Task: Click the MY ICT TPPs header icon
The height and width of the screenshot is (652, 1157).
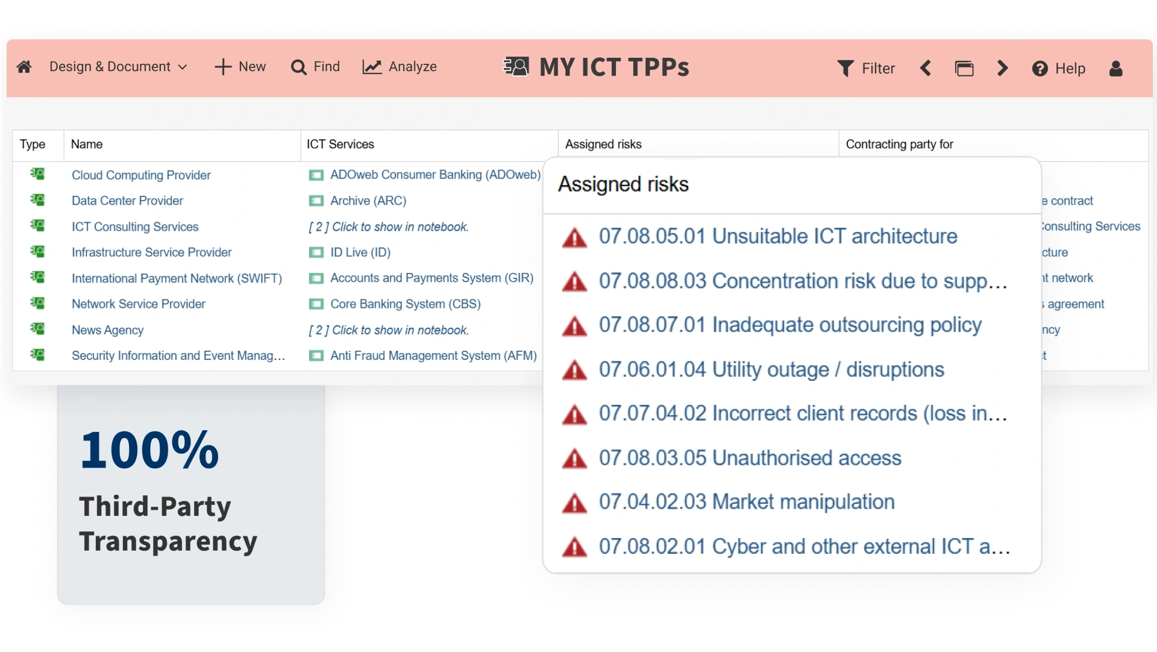Action: [x=516, y=66]
